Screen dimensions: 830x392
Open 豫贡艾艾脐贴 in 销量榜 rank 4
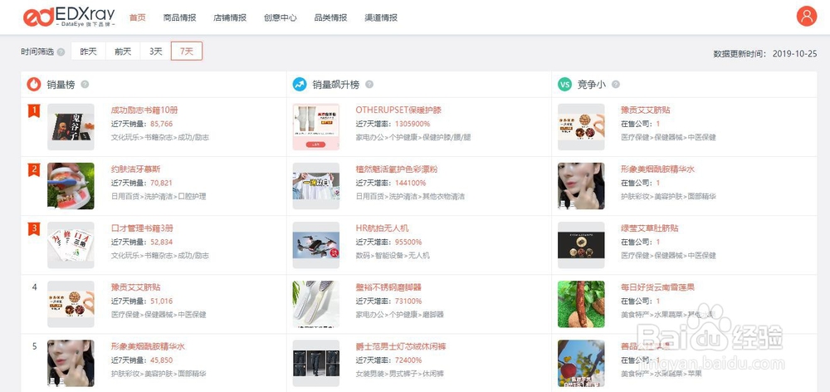point(135,287)
